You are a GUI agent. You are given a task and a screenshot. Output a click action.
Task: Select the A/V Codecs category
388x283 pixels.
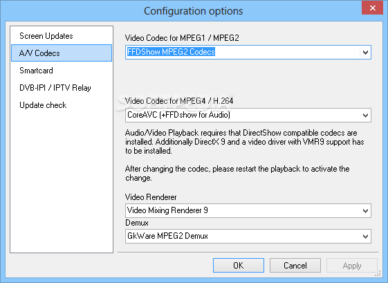pos(62,53)
